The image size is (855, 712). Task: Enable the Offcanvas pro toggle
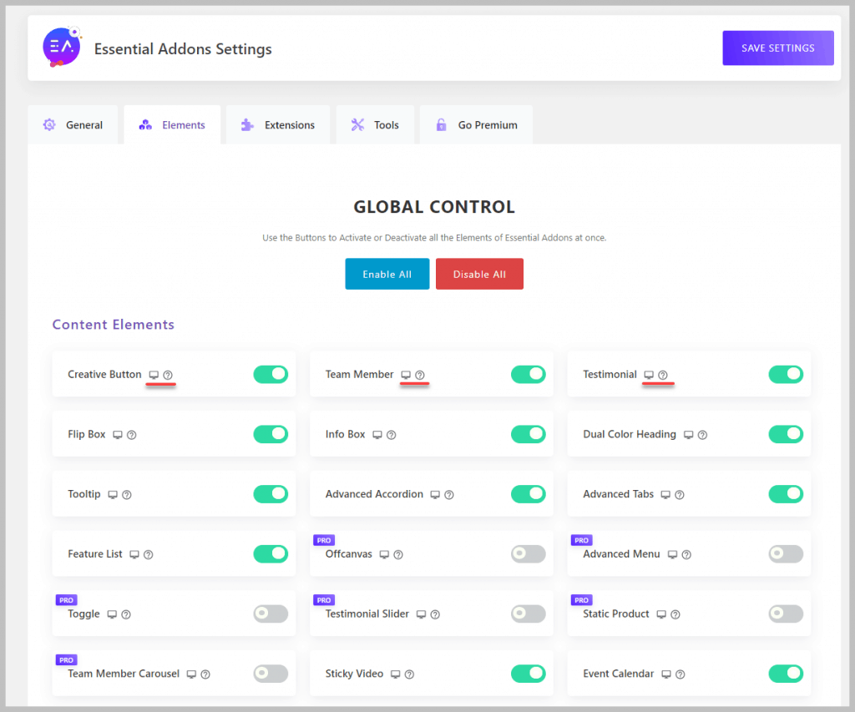point(529,554)
